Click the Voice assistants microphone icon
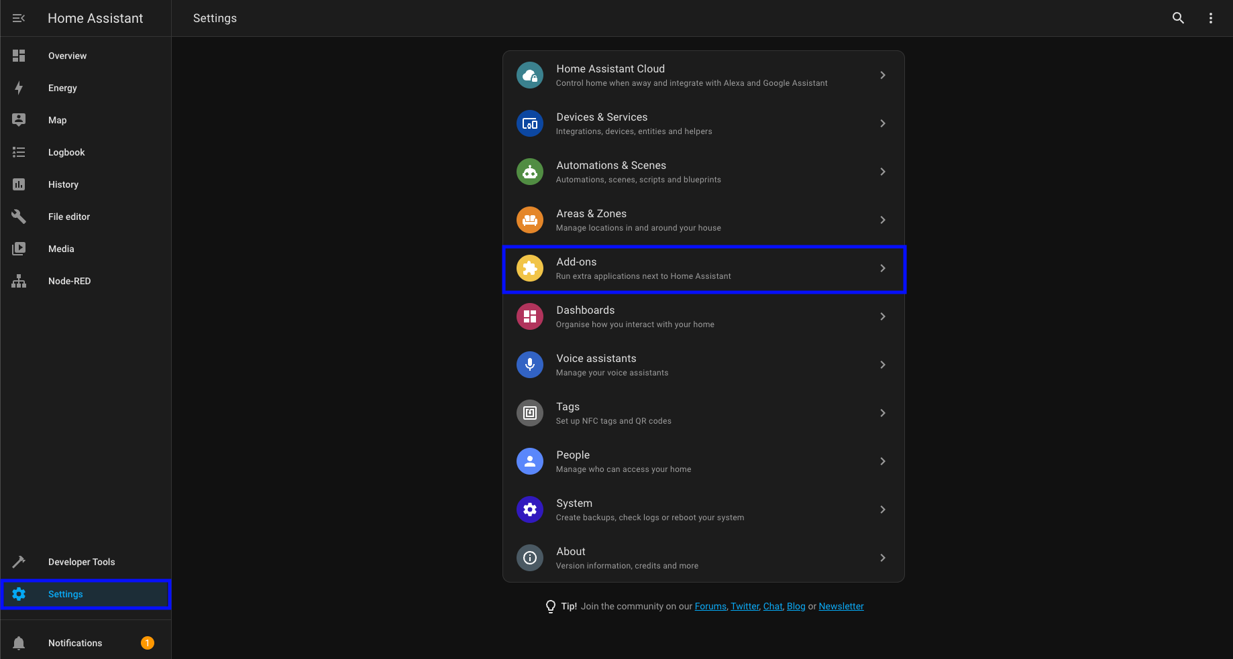1233x659 pixels. (530, 365)
